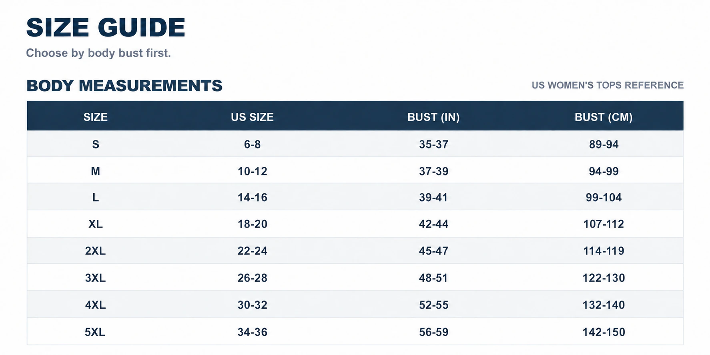The width and height of the screenshot is (710, 355).
Task: Select the SIZE column header
Action: coord(95,117)
